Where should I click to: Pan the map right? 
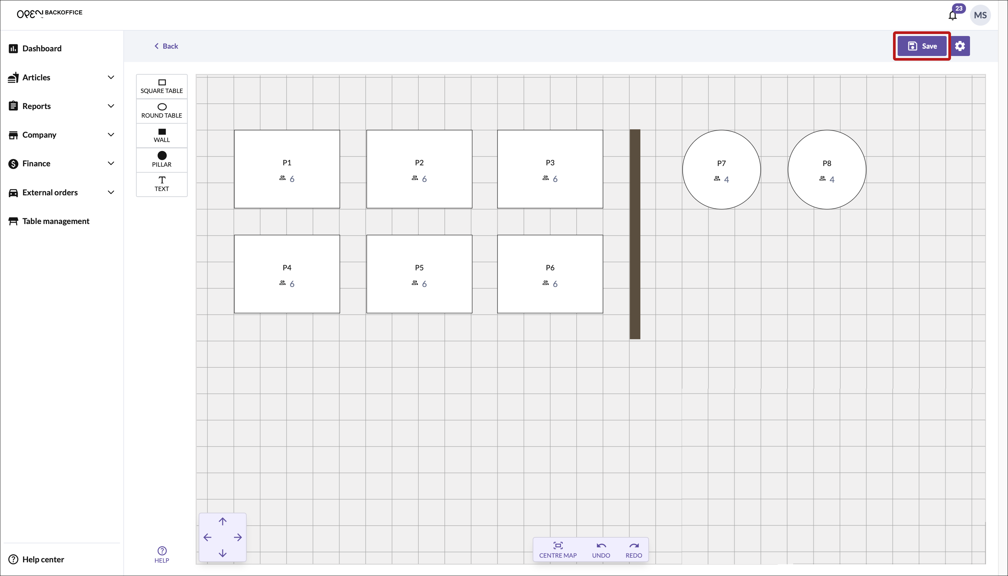click(x=238, y=537)
